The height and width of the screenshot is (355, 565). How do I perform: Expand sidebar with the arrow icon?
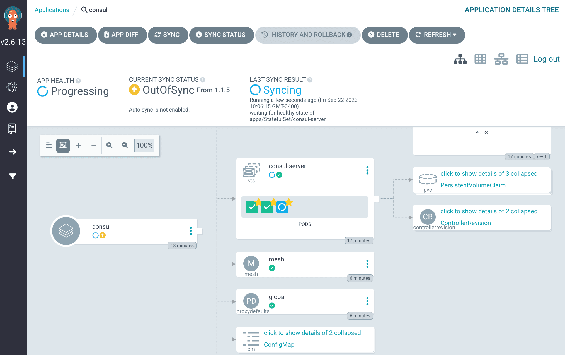[x=12, y=152]
